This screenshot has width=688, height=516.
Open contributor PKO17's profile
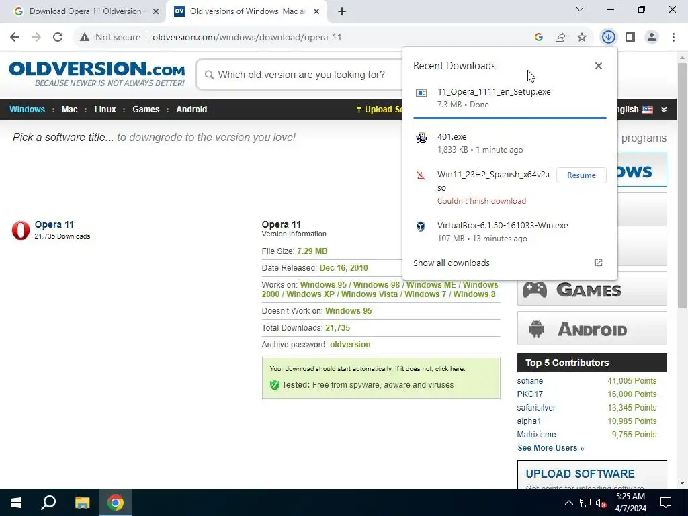pos(529,394)
